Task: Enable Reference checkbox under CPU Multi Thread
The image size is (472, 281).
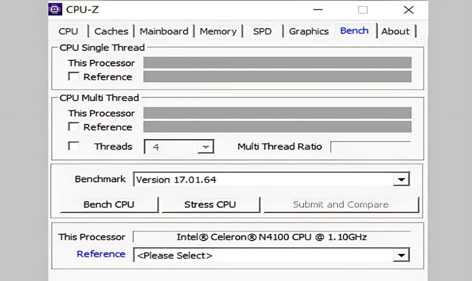Action: click(x=74, y=126)
